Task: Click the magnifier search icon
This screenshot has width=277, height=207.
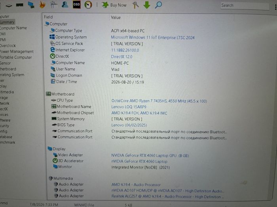Action: click(x=158, y=5)
